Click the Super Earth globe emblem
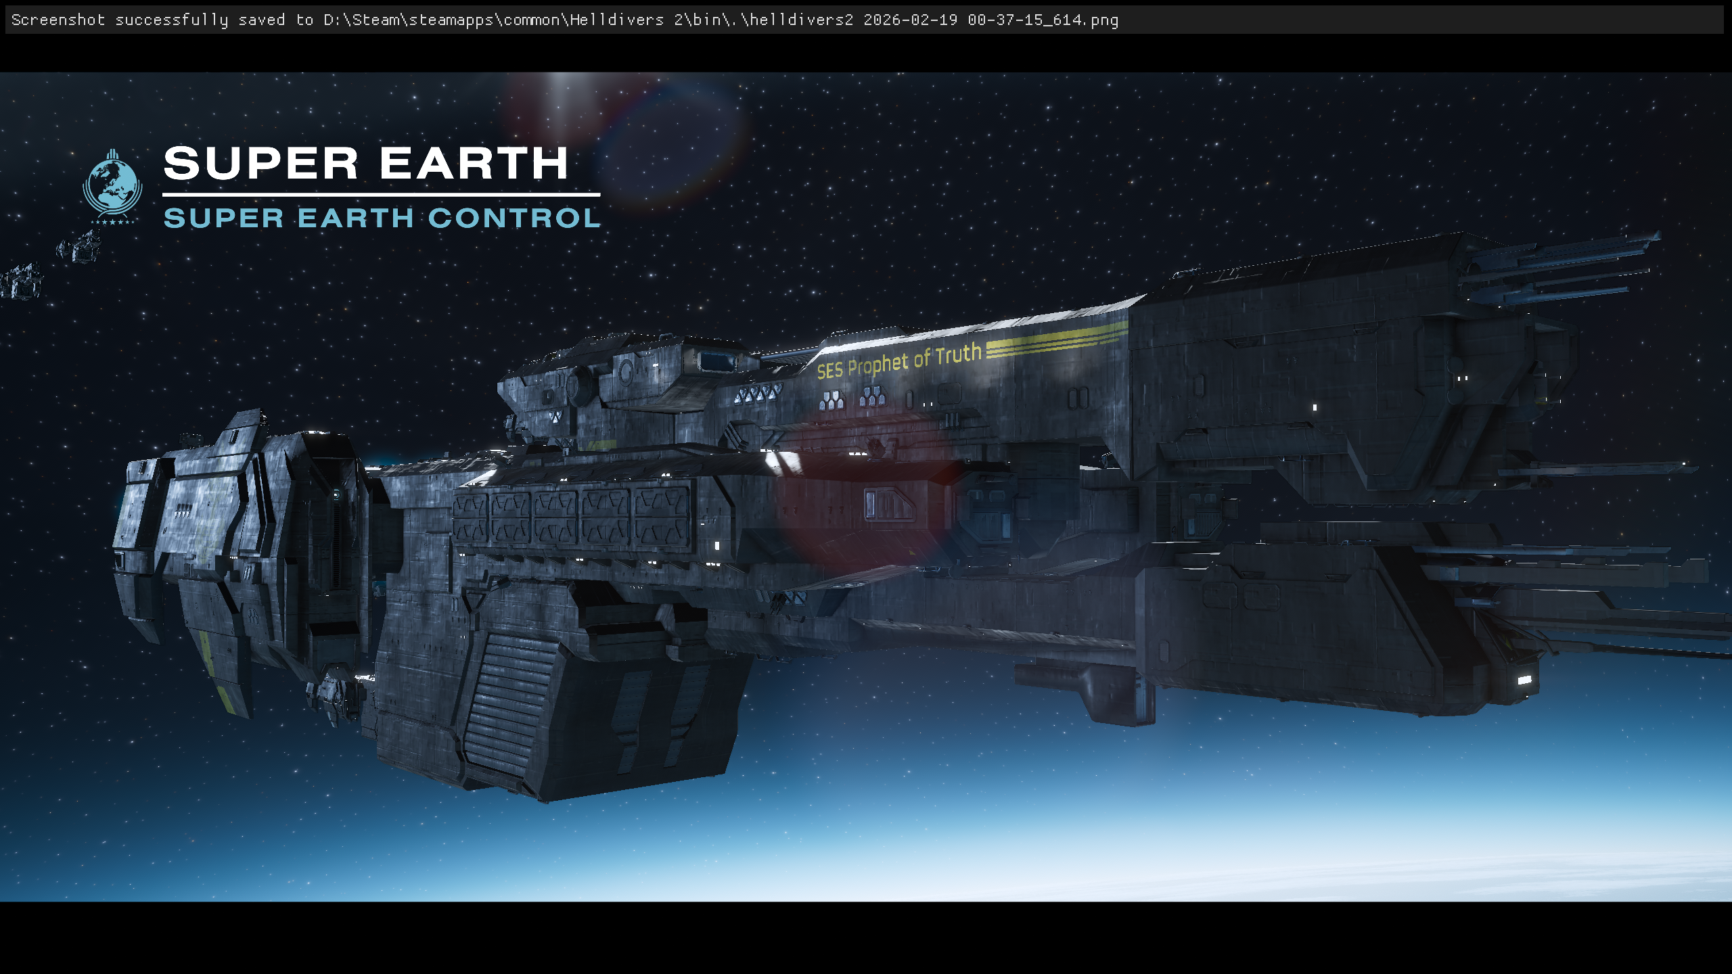The image size is (1732, 974). 112,183
